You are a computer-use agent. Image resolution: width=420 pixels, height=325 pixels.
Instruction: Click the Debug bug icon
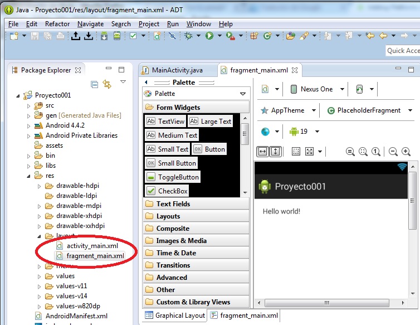(188, 36)
